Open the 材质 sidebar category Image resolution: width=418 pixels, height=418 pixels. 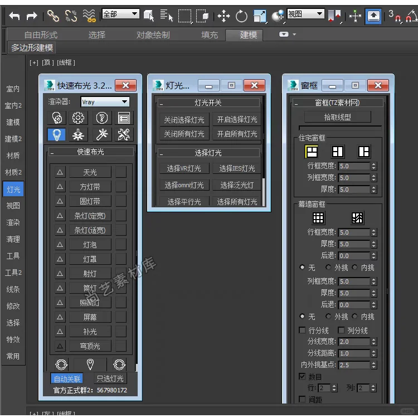[13, 155]
